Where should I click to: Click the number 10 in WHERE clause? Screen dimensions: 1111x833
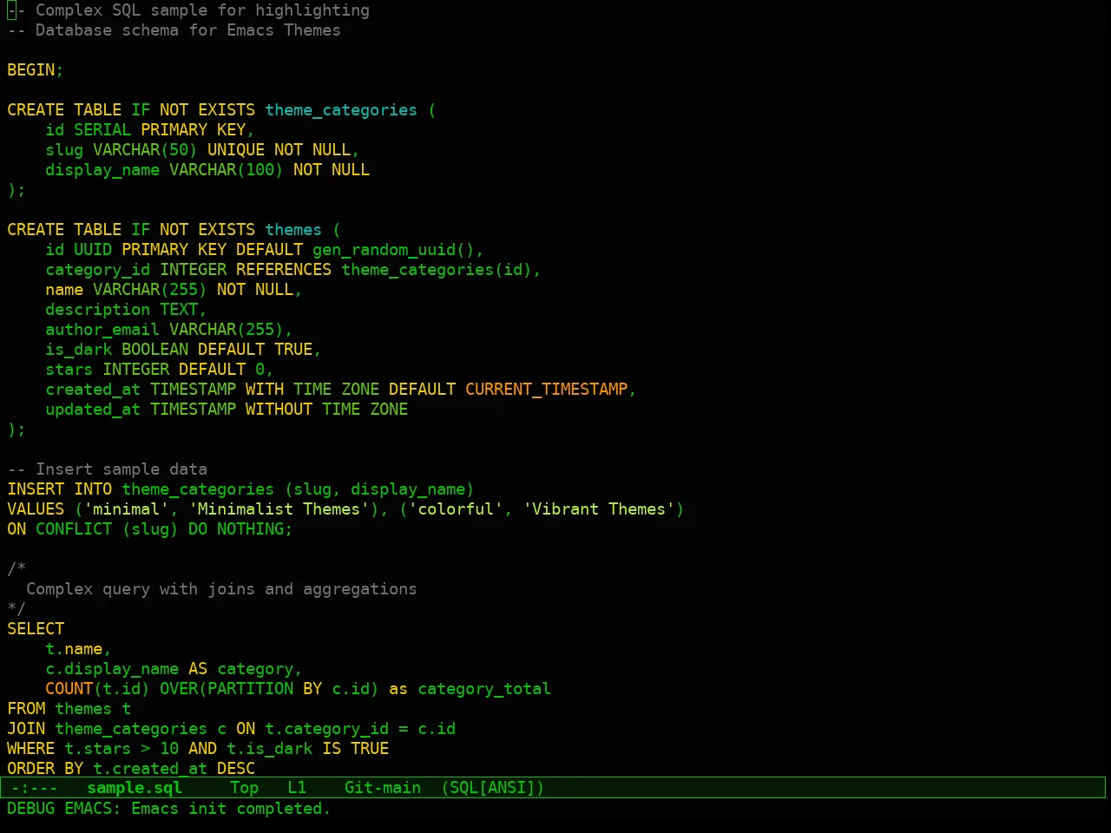(x=169, y=749)
